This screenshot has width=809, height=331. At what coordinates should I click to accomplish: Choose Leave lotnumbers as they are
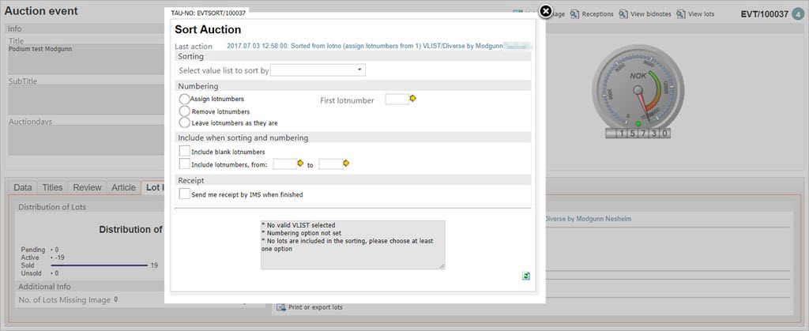pos(185,123)
